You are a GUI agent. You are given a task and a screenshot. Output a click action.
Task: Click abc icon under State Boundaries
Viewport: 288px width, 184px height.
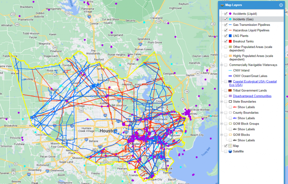click(x=235, y=107)
